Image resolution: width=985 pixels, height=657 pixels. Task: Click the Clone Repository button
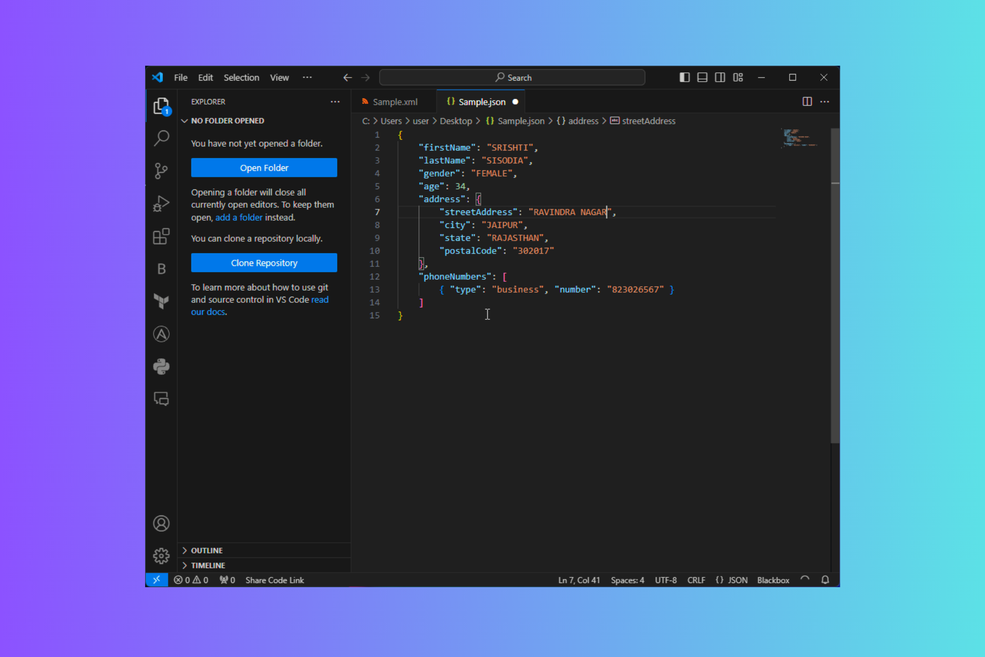pos(263,262)
